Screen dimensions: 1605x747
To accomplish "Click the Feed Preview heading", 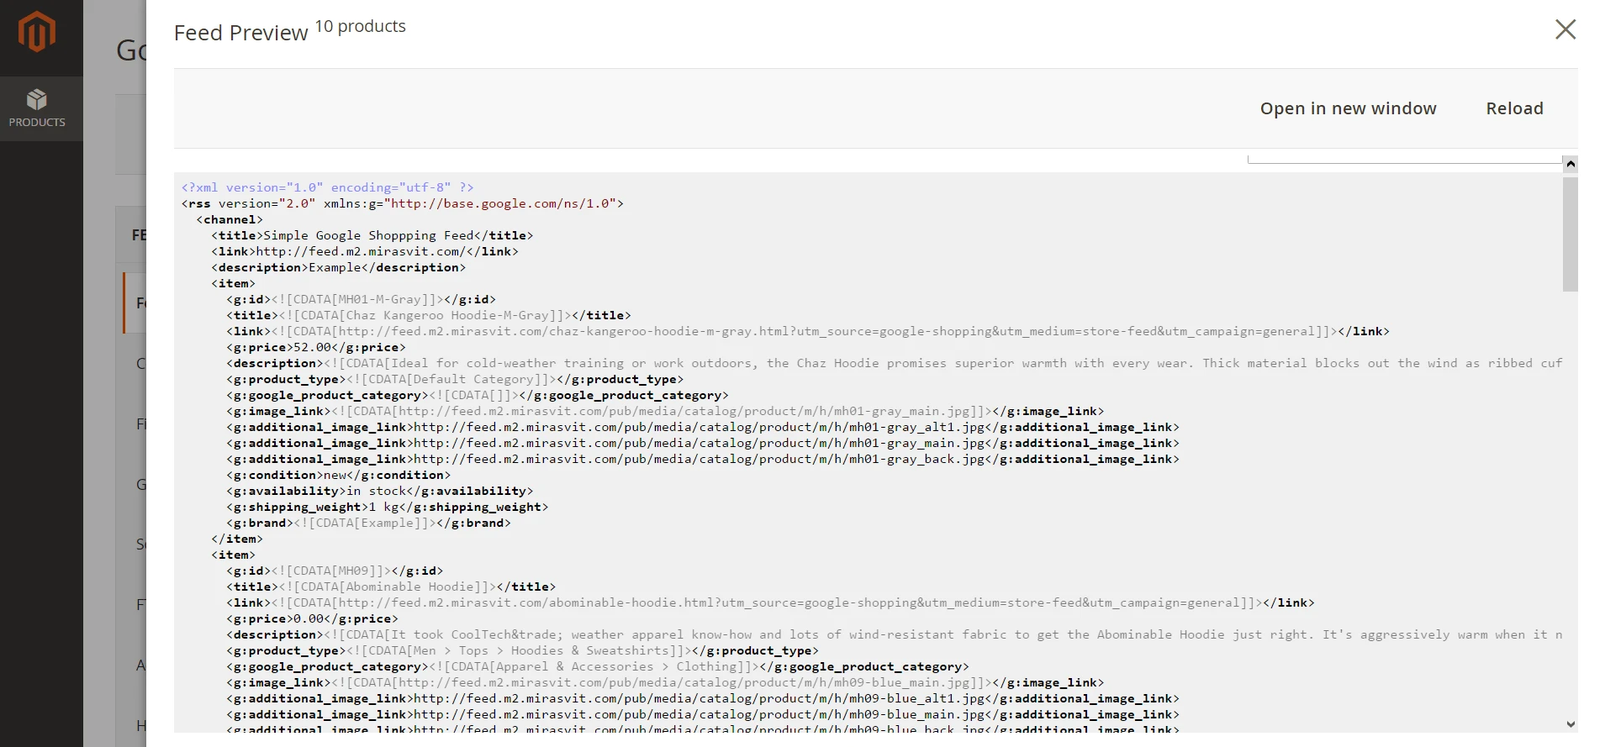I will point(240,33).
